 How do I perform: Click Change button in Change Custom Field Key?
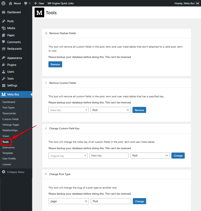pos(178,155)
